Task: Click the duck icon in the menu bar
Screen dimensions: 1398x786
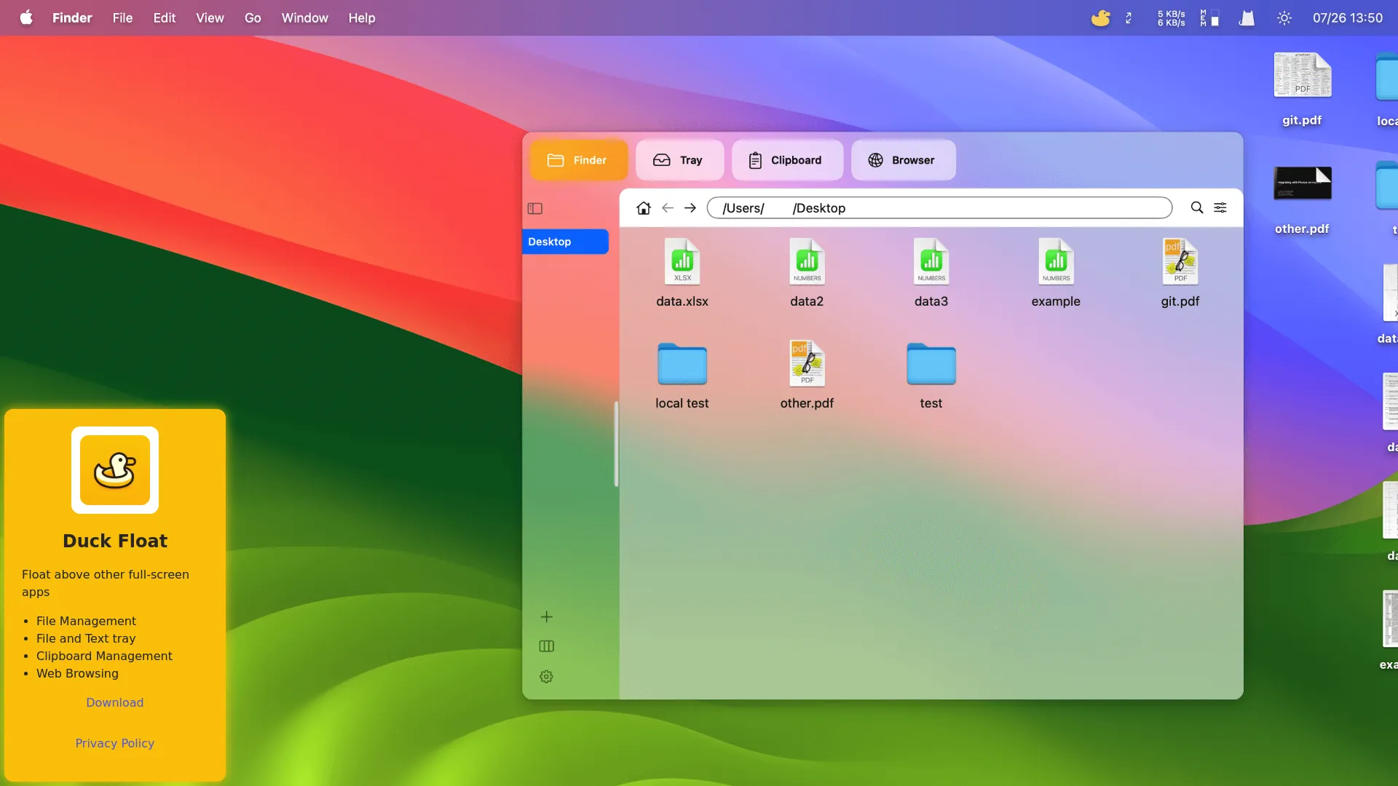Action: click(1100, 17)
